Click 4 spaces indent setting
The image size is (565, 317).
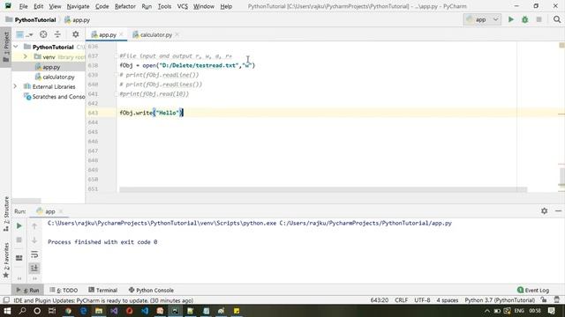[x=448, y=300]
